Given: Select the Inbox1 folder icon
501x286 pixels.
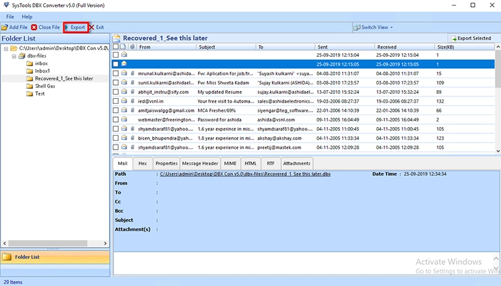Looking at the screenshot, I should tap(29, 71).
